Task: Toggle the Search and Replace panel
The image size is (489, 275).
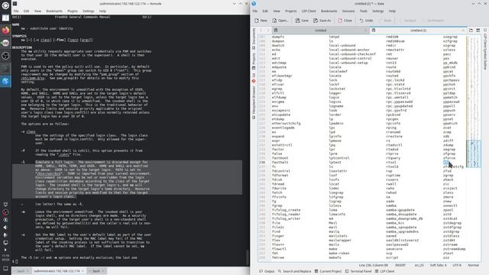Action: pyautogui.click(x=294, y=271)
